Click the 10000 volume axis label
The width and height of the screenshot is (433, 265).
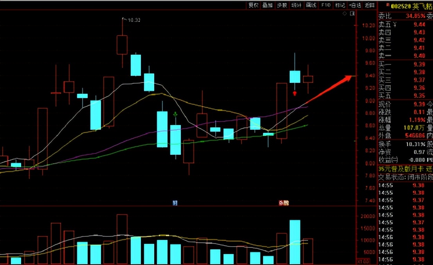tap(368, 240)
